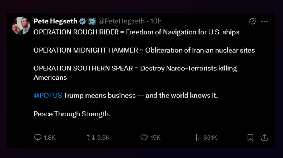Image resolution: width=283 pixels, height=158 pixels.
Task: Click the 861K views count
Action: click(210, 138)
